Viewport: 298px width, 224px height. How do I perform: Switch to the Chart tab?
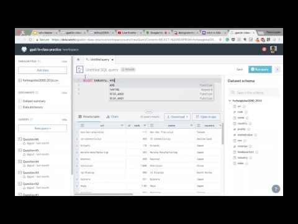(x=112, y=116)
